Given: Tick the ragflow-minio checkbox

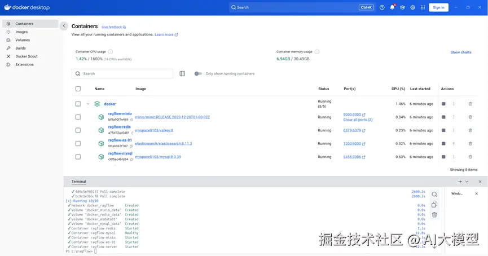Looking at the screenshot, I should click(x=78, y=117).
